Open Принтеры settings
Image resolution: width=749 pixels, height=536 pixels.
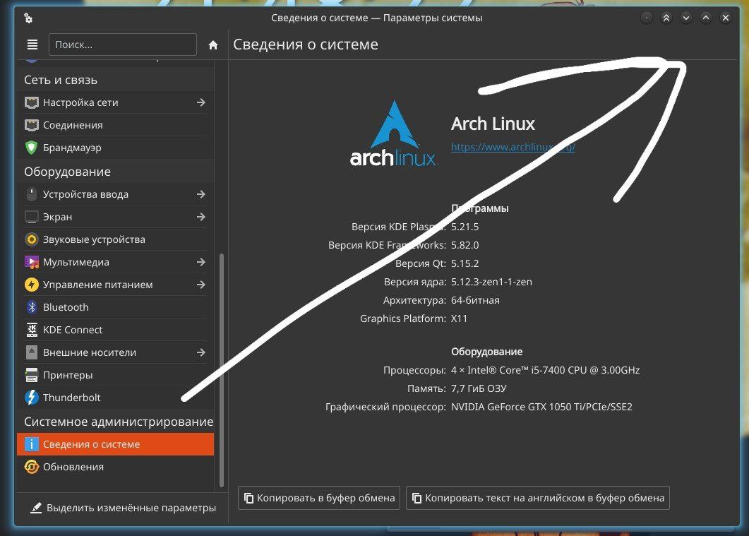coord(116,375)
